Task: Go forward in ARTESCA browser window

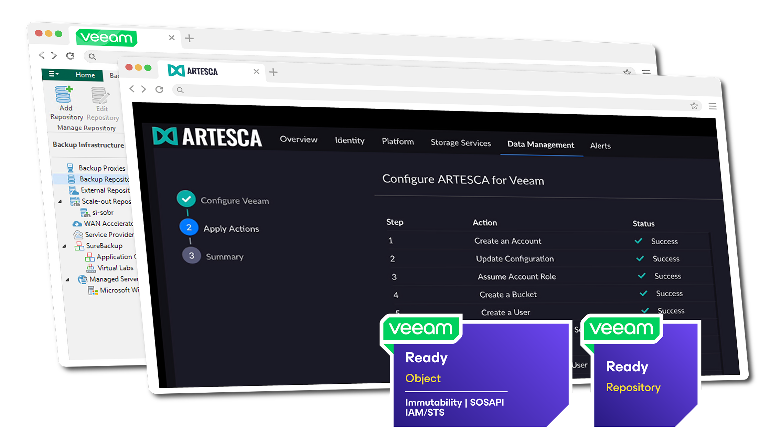Action: 144,89
